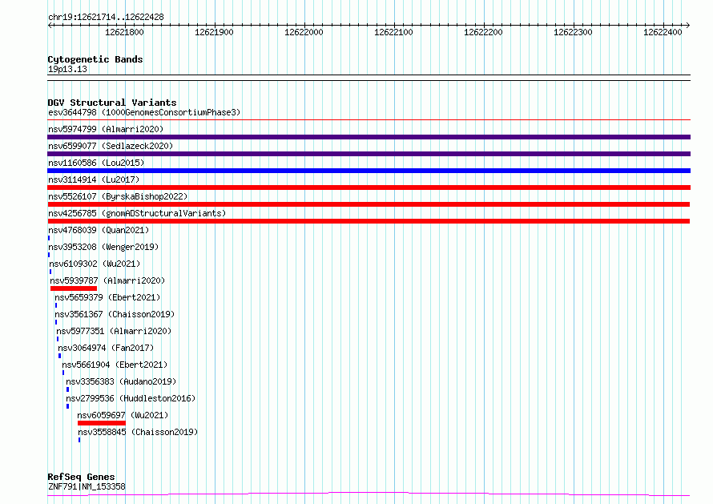
Task: Open the nsv6599077 (Sedlazeck2020) variant
Action: pos(111,146)
